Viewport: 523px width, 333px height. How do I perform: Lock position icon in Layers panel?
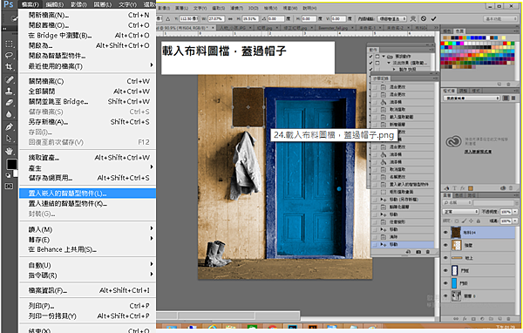471,221
